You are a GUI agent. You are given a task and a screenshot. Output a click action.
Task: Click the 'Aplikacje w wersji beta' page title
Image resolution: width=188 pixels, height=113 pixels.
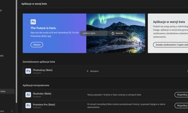[x=34, y=4]
